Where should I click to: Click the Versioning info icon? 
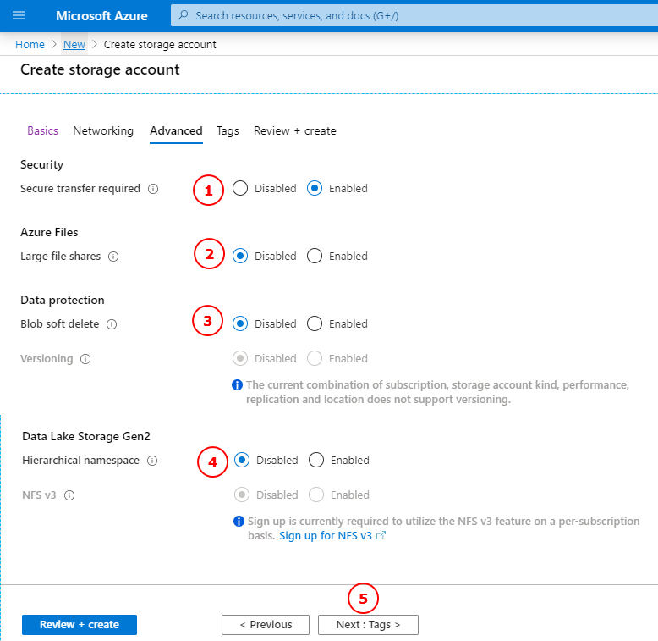tap(85, 359)
